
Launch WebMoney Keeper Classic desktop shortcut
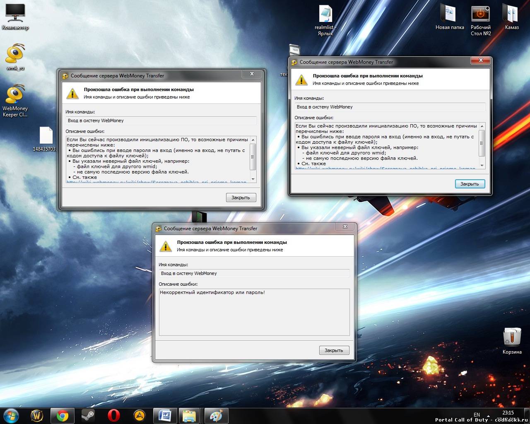click(x=15, y=101)
